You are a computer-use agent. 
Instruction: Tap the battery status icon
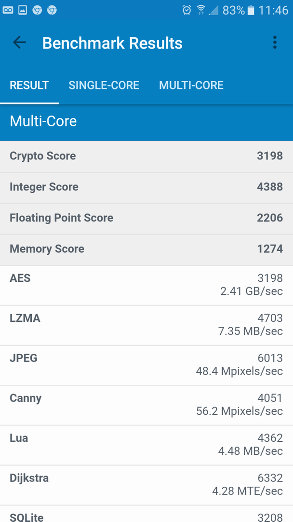click(251, 10)
